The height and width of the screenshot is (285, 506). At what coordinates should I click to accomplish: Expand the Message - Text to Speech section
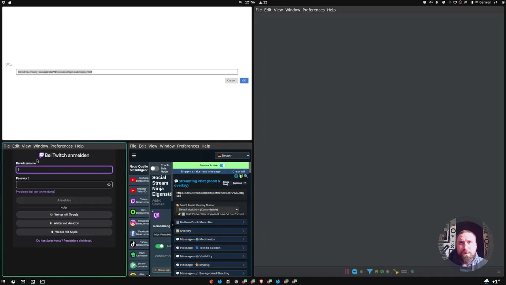pyautogui.click(x=210, y=248)
